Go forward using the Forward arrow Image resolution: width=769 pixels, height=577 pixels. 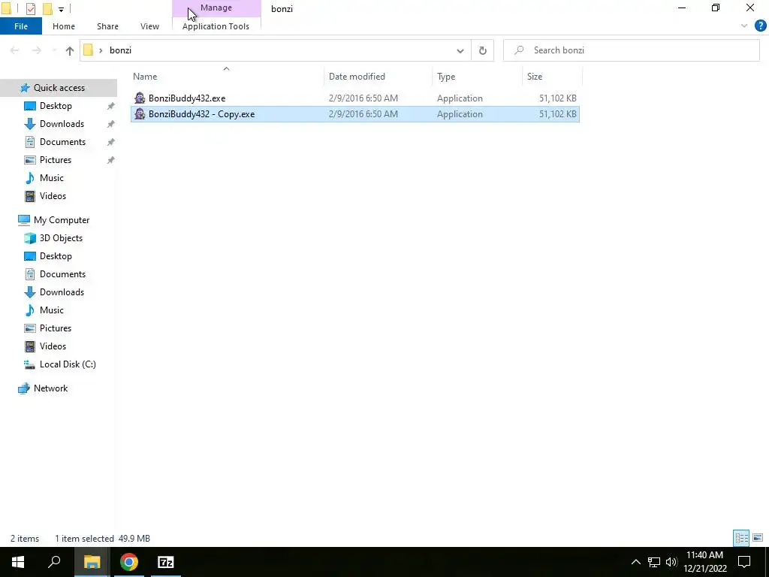(x=36, y=50)
